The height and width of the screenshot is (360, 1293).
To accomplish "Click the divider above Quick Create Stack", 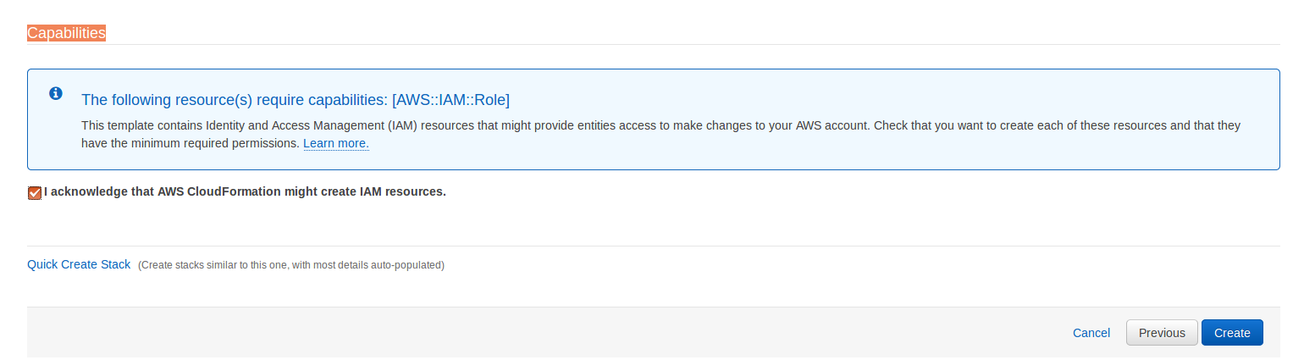I will click(653, 246).
